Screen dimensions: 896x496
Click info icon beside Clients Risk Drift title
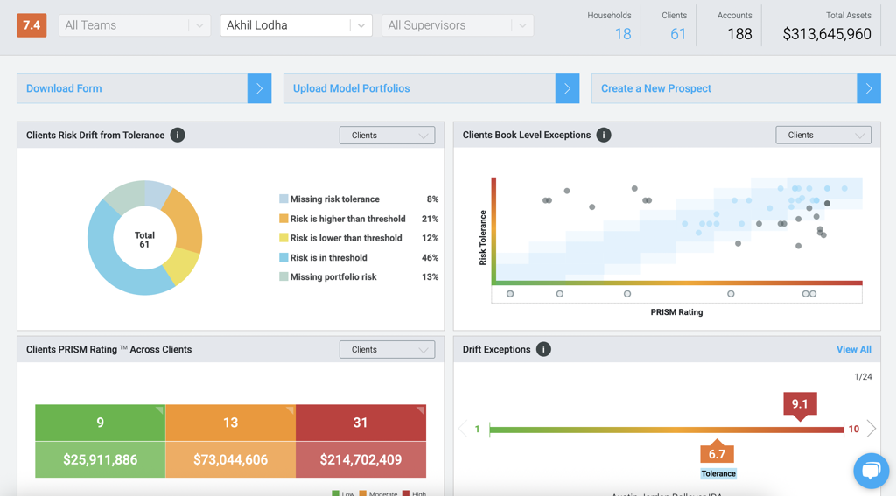tap(178, 135)
